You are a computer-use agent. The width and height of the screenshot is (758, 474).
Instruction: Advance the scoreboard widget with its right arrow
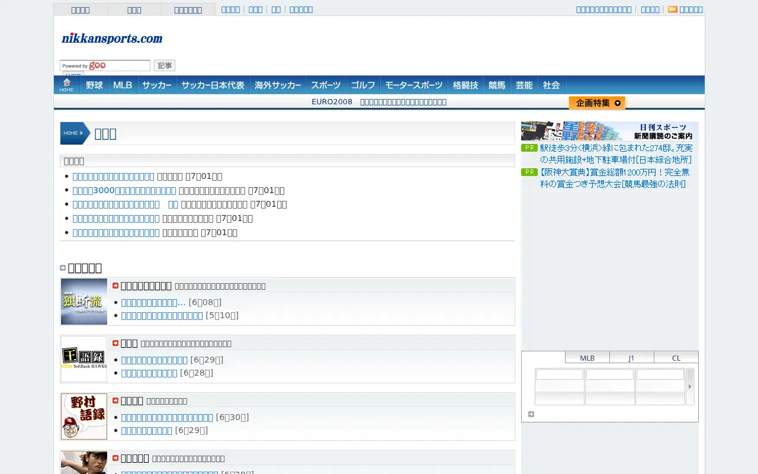tap(690, 386)
